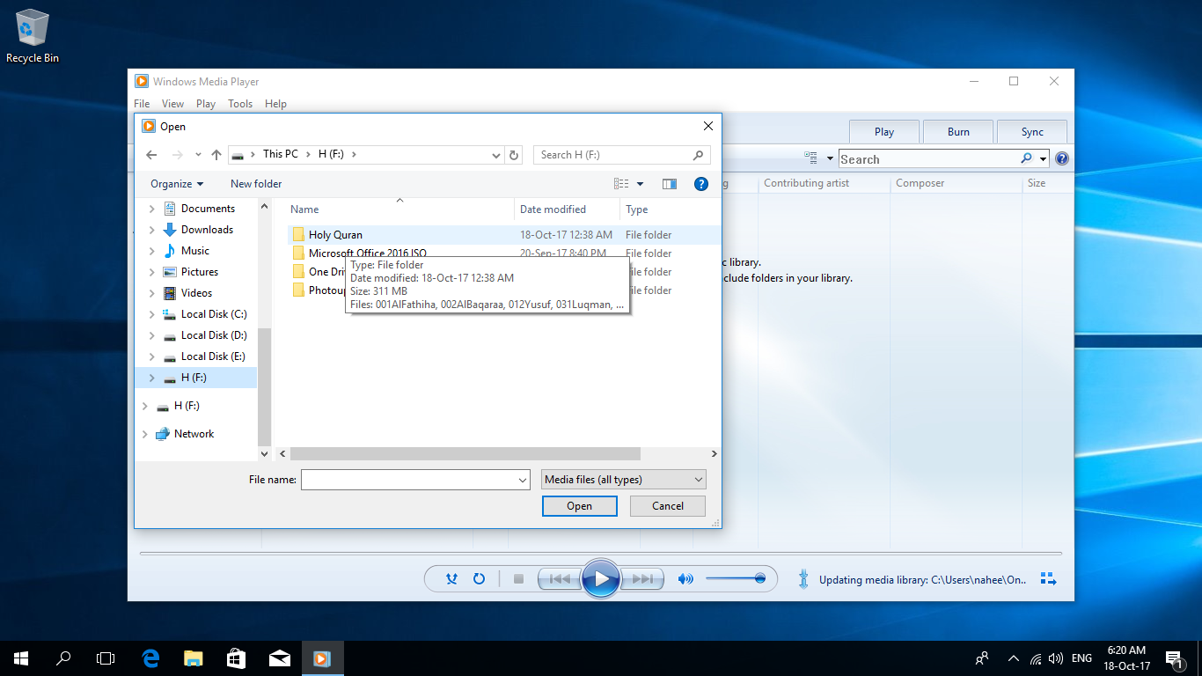Select Music in the navigation pane
Viewport: 1202px width, 676px height.
(x=195, y=251)
